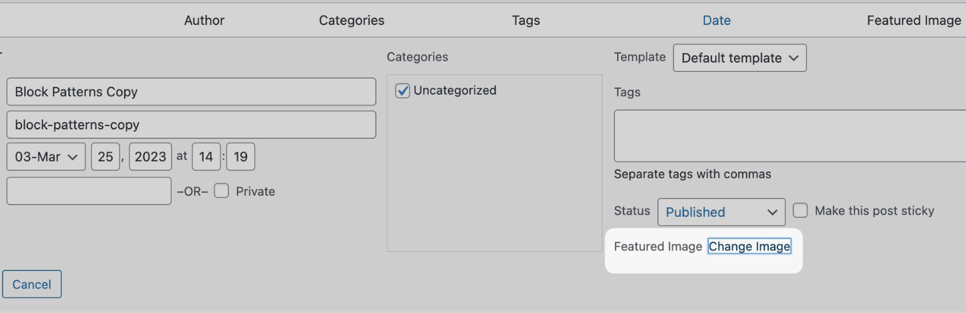
Task: Sort by the Date column header
Action: point(716,20)
